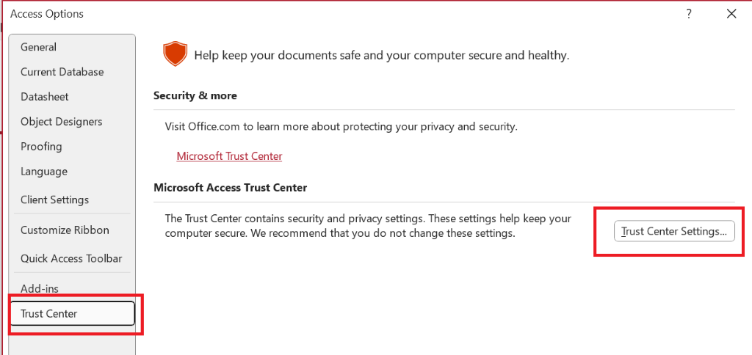
Task: Click the orange shield security icon
Action: tap(175, 54)
